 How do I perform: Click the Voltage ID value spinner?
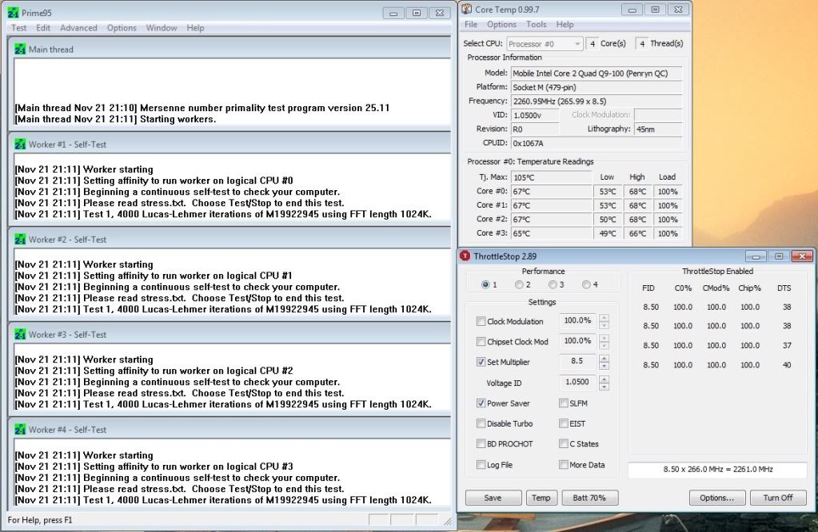pos(604,383)
